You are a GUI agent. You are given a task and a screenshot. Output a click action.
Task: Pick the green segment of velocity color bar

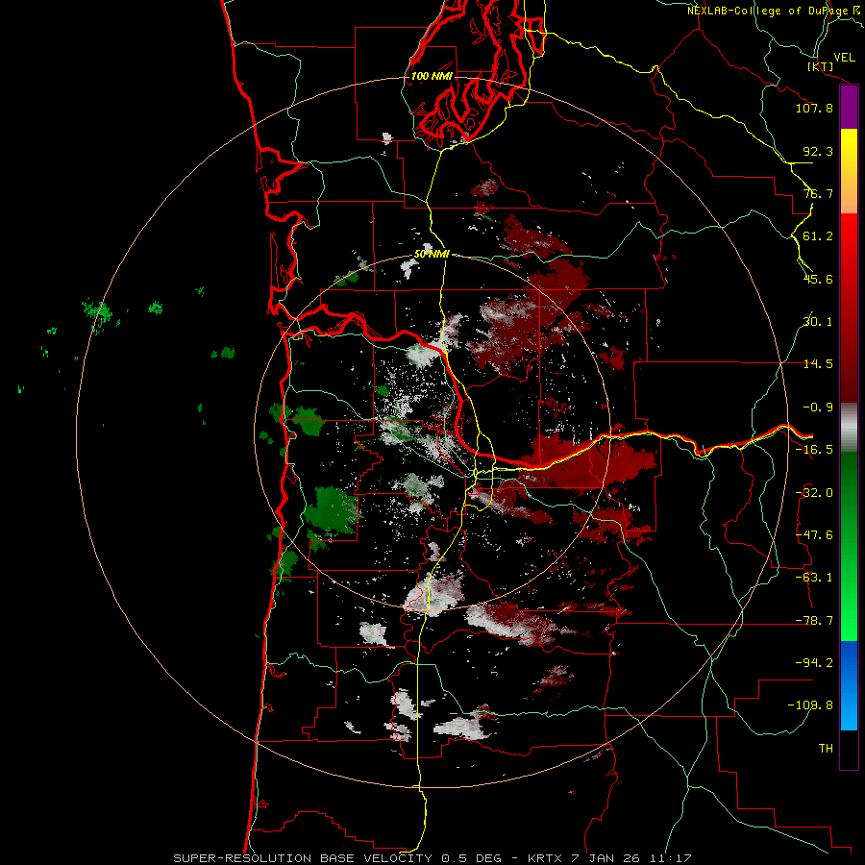point(849,546)
